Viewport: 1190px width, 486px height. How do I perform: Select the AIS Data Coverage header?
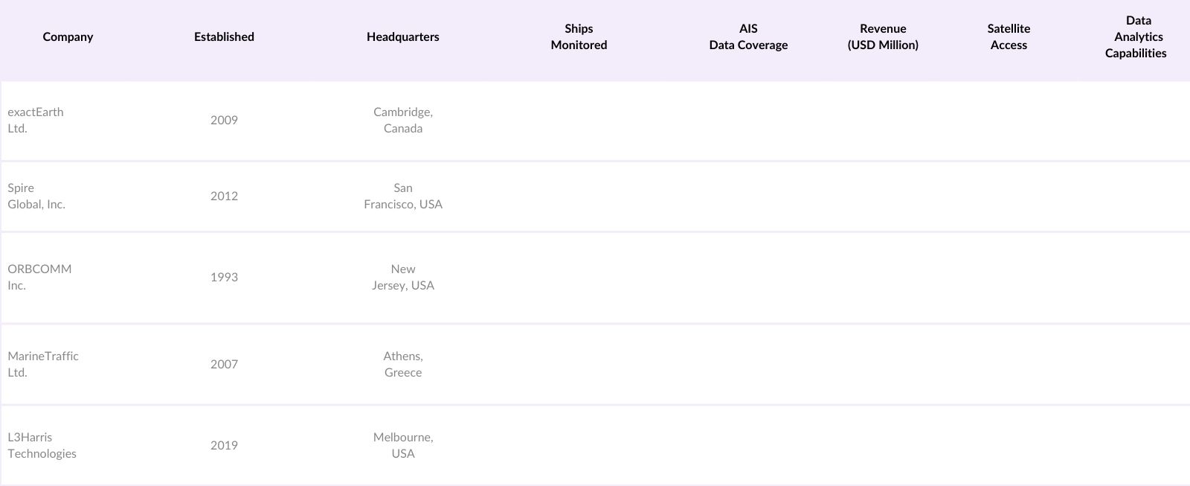(748, 37)
